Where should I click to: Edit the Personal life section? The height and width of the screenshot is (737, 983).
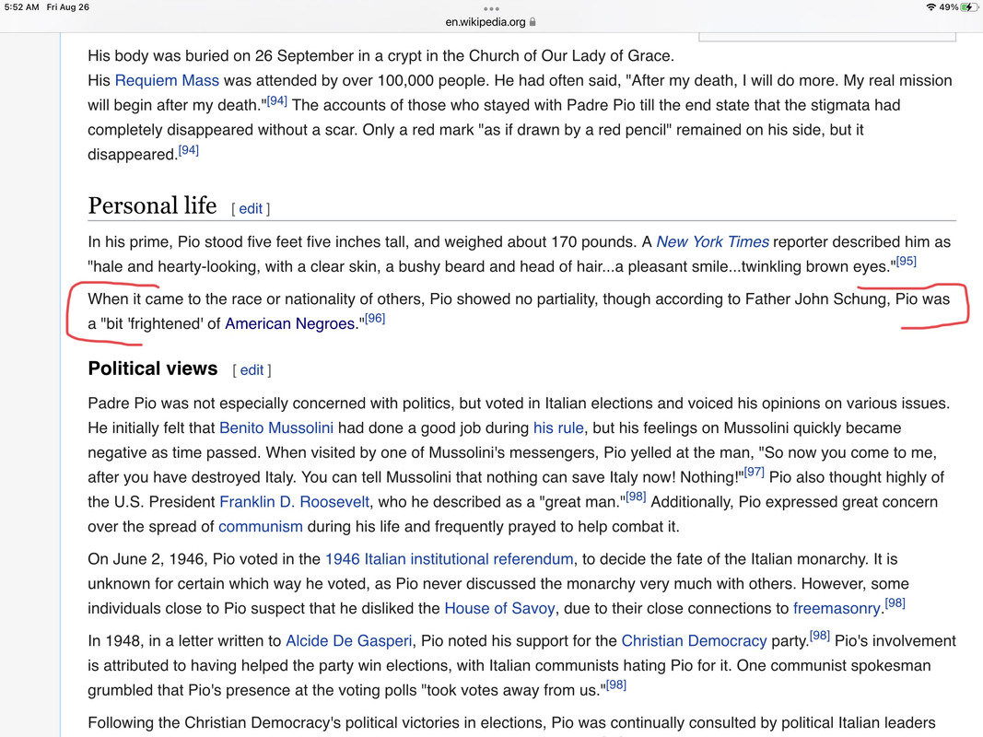pos(251,209)
